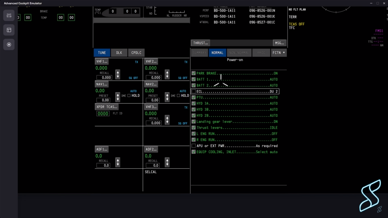Screen dimensions: 388x218
Task: Click the VHF2 recall frequency field
Action: tap(154, 78)
